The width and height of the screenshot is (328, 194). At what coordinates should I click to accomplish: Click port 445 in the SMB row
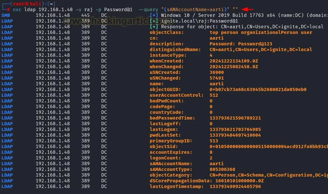pos(85,15)
